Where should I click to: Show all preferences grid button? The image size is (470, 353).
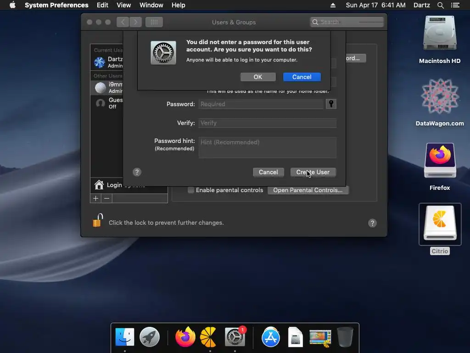154,22
